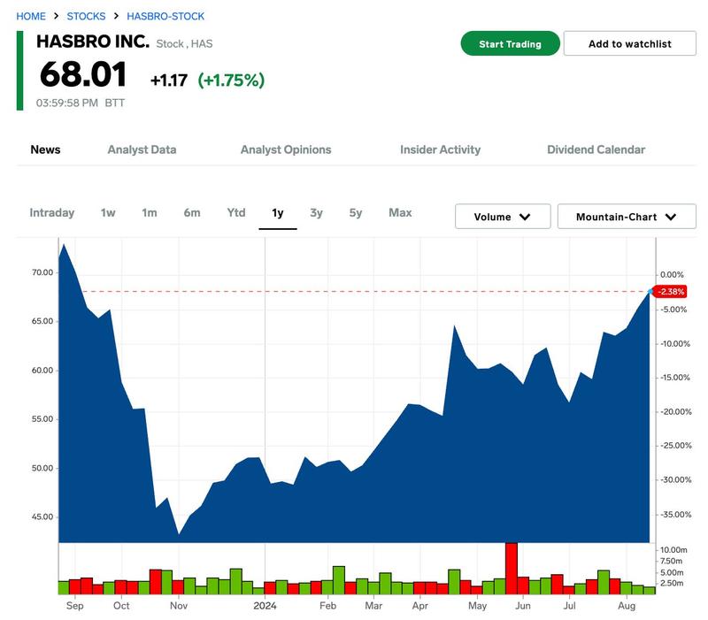The image size is (708, 620).
Task: Go to HOME breadcrumb link
Action: (x=31, y=16)
